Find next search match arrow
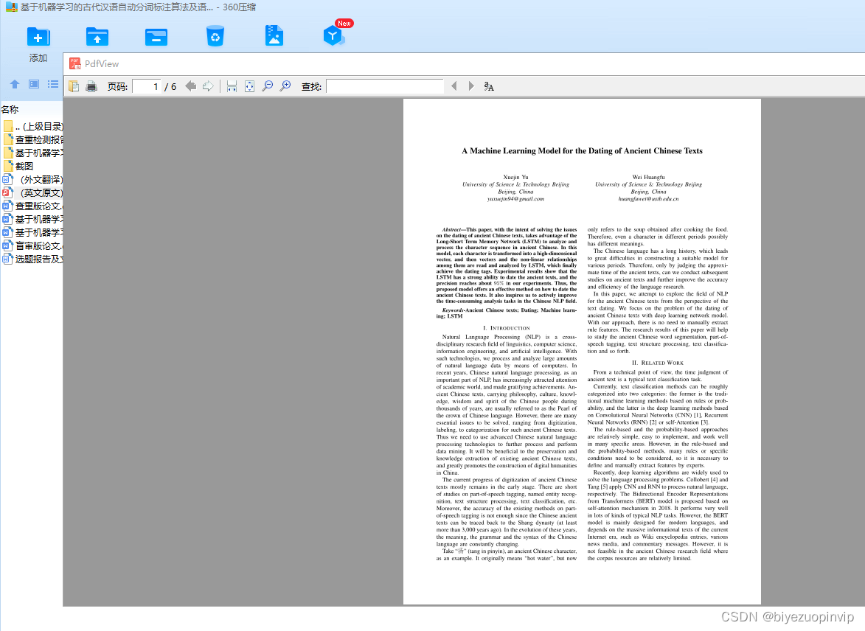 click(x=470, y=86)
